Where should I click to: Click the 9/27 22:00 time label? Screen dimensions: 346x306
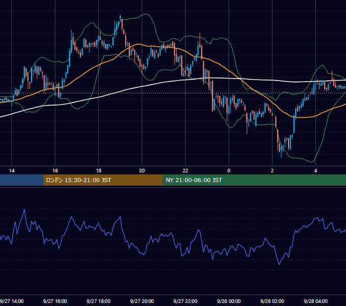coord(185,301)
